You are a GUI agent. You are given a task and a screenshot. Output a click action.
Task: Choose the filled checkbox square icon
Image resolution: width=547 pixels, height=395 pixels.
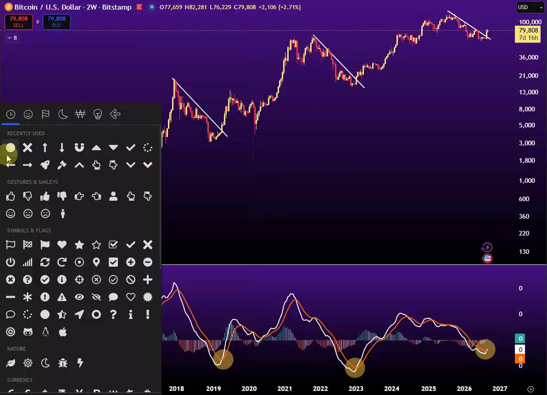[x=113, y=262]
